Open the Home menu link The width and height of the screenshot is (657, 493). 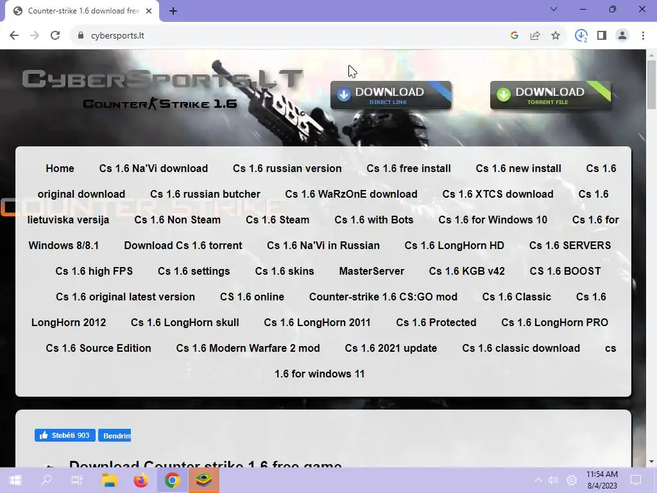[x=60, y=169]
